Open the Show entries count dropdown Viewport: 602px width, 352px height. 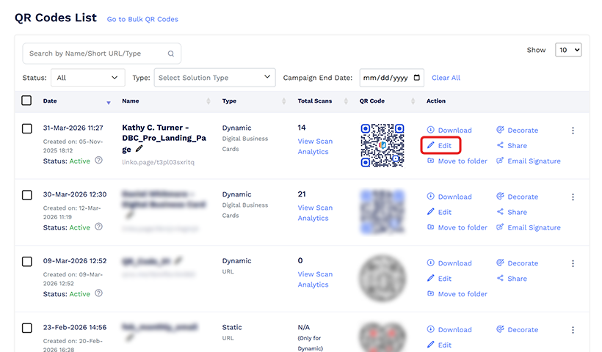coord(568,50)
